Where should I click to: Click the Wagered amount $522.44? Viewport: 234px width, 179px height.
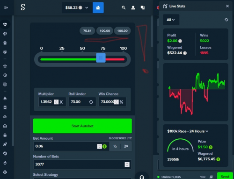[175, 53]
